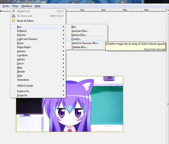Image resolution: width=169 pixels, height=144 pixels.
Task: Expand the Combine submenu arrow
Action: point(63,55)
